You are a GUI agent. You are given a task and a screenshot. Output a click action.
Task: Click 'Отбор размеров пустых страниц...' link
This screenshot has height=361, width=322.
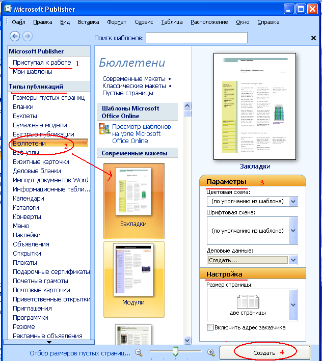pyautogui.click(x=80, y=353)
